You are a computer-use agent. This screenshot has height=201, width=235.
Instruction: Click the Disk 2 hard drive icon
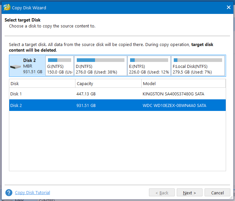(16, 67)
